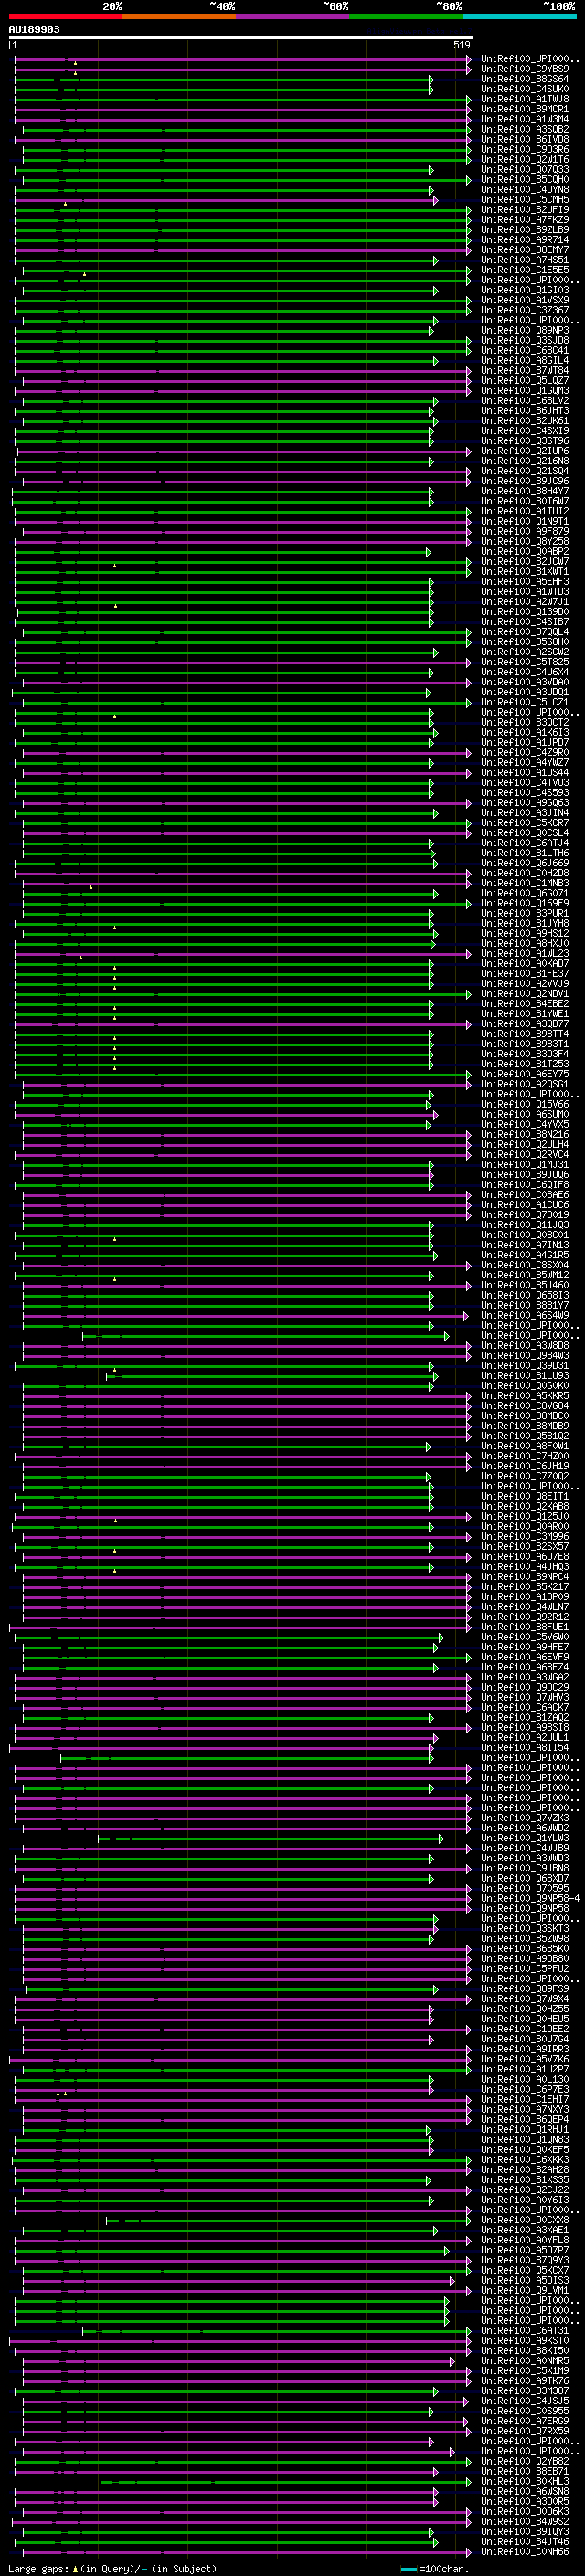Click the UniRef100_Q15V66 label
Screen dimensions: 585x2576
click(x=525, y=1105)
